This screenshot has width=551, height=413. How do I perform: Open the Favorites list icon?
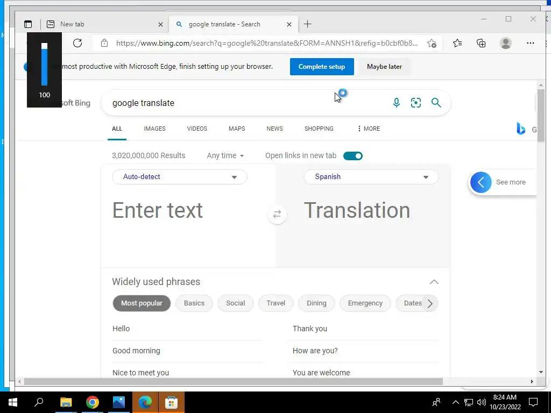point(457,43)
